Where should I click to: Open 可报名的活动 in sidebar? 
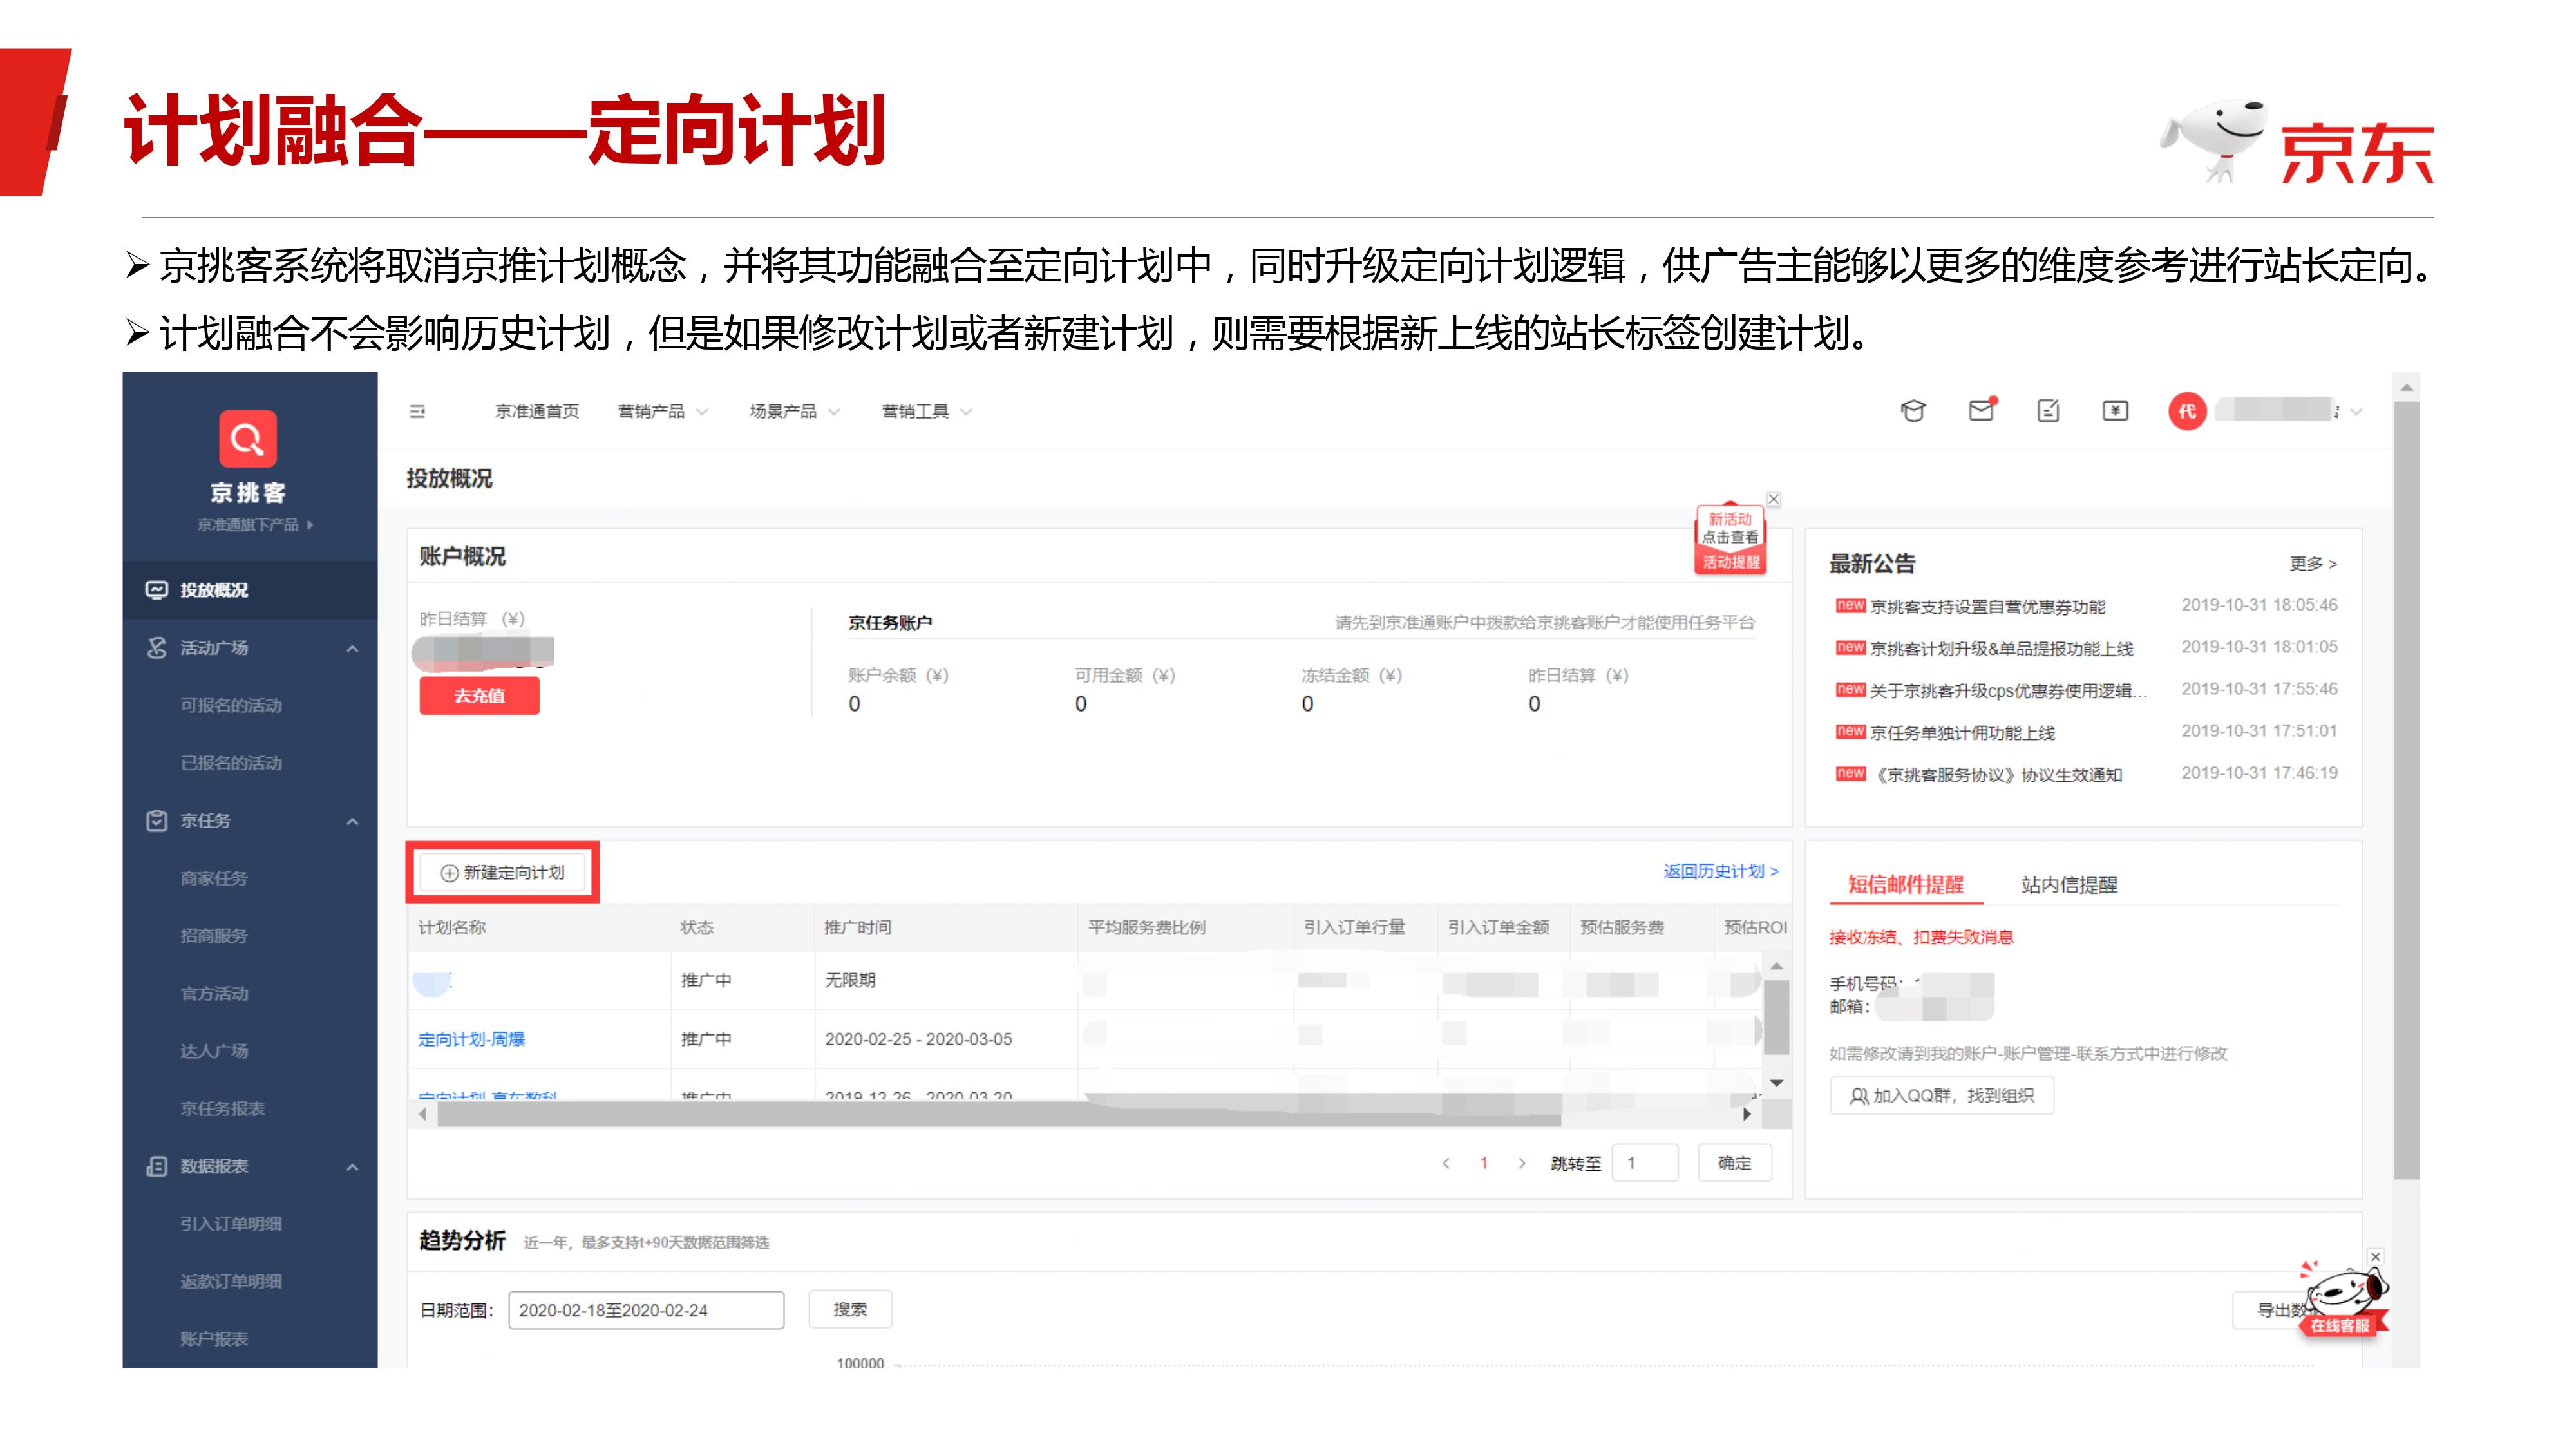(x=231, y=706)
